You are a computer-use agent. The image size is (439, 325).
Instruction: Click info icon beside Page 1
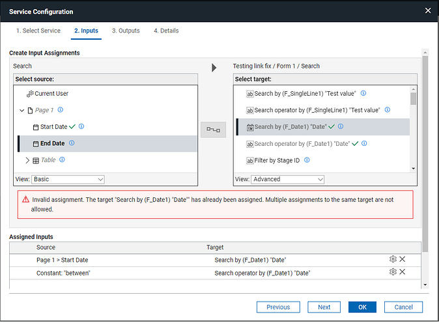(60, 110)
